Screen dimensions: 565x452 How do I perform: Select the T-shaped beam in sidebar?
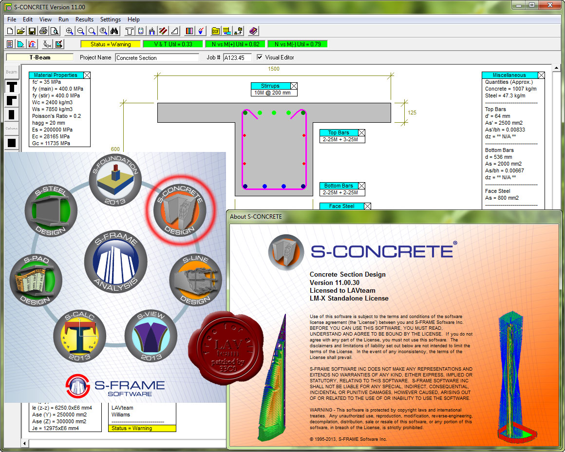[12, 87]
